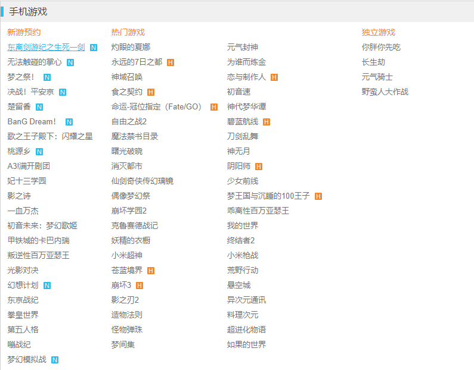Click the N badge next to 无法触碰的掌心
Viewport: 474px width, 370px height.
[70, 62]
